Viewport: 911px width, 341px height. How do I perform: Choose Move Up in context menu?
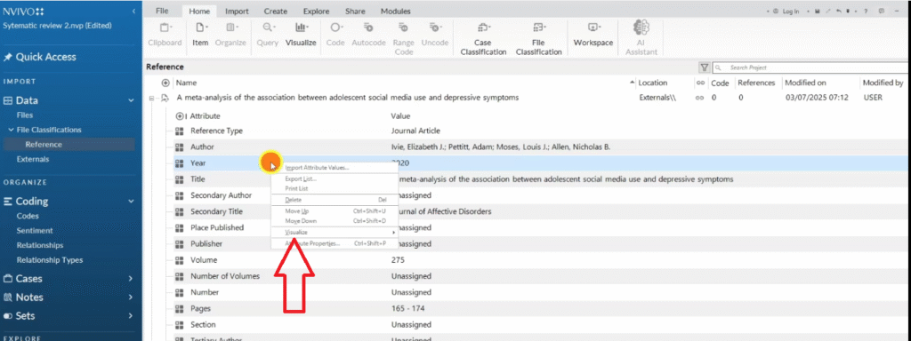[x=335, y=211]
